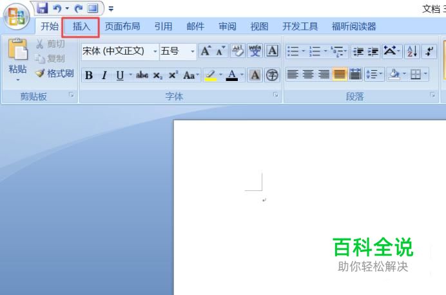
Task: Apply yellow text highlight color
Action: coord(211,75)
